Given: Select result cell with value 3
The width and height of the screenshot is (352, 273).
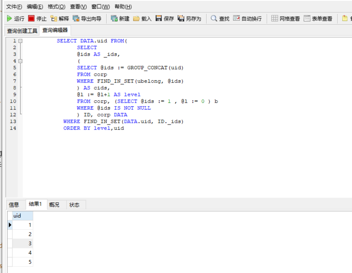Looking at the screenshot, I should coord(22,244).
